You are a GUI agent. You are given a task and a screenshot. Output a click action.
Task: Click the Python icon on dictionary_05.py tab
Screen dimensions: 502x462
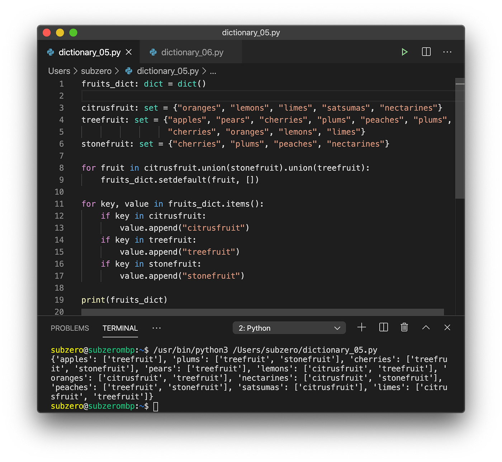[x=51, y=52]
